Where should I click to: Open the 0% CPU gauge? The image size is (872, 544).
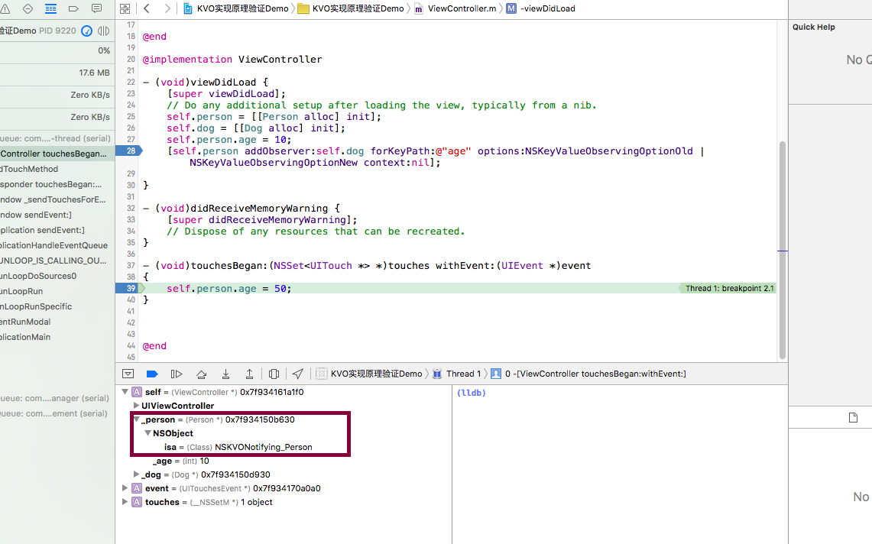coord(57,50)
